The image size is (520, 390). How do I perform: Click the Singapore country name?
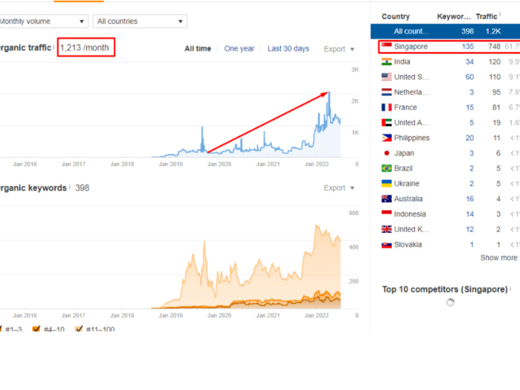(x=411, y=46)
